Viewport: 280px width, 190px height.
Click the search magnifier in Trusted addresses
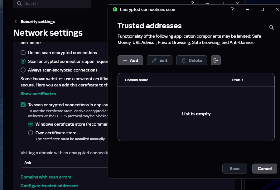tap(272, 28)
